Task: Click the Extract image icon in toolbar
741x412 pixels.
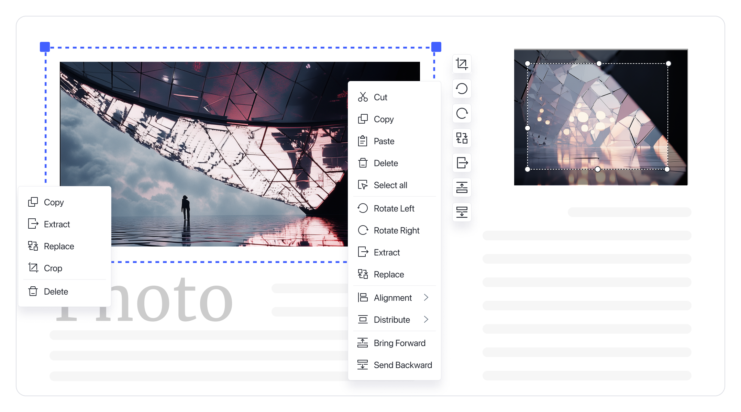Action: pyautogui.click(x=461, y=162)
